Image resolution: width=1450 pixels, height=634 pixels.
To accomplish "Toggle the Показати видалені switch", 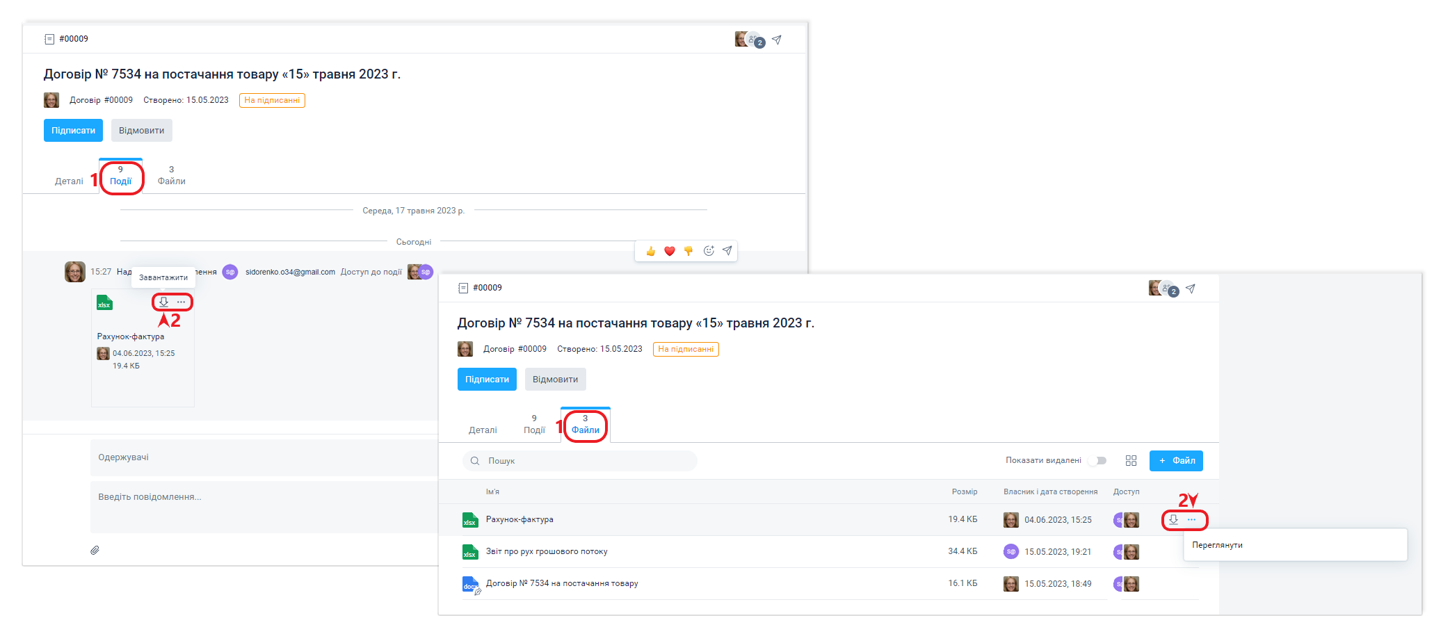I will [1098, 461].
